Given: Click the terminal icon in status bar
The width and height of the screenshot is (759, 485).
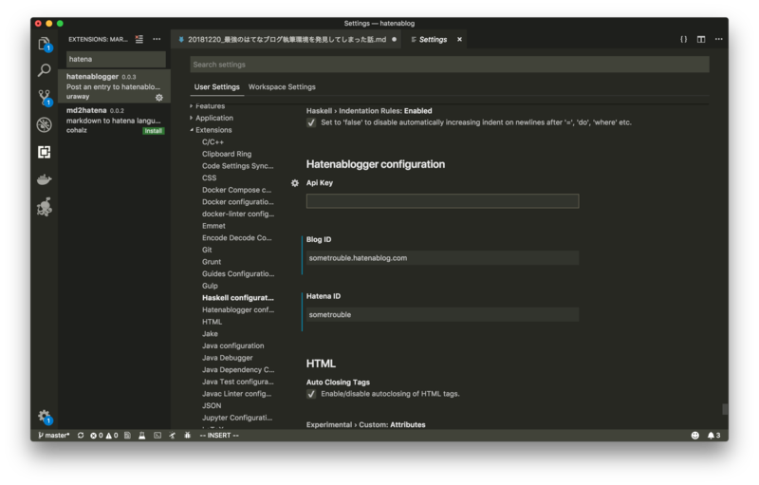Looking at the screenshot, I should 157,435.
